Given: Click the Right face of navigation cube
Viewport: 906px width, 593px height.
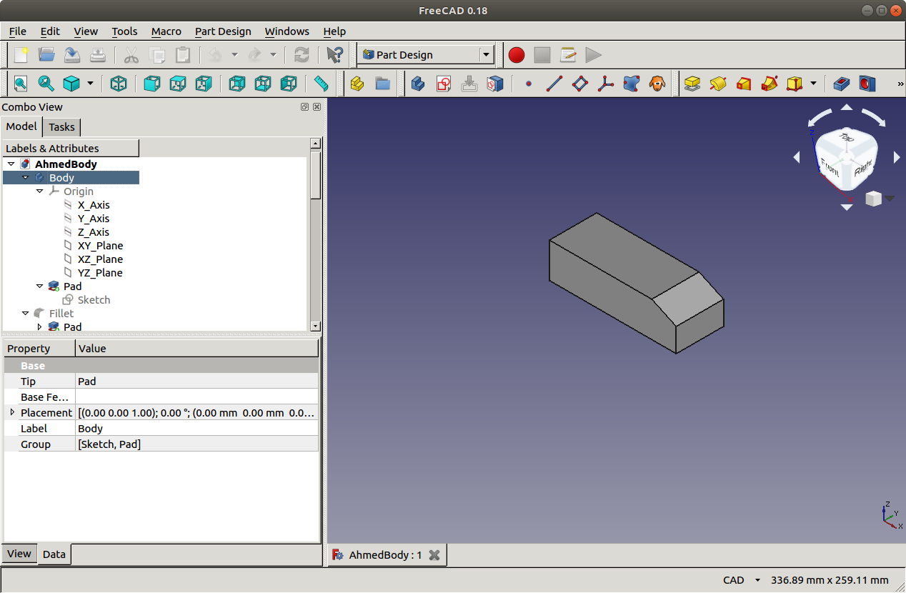Looking at the screenshot, I should tap(862, 169).
